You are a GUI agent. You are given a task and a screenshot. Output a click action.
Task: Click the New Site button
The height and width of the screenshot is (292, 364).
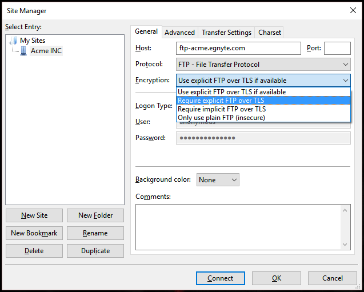34,215
